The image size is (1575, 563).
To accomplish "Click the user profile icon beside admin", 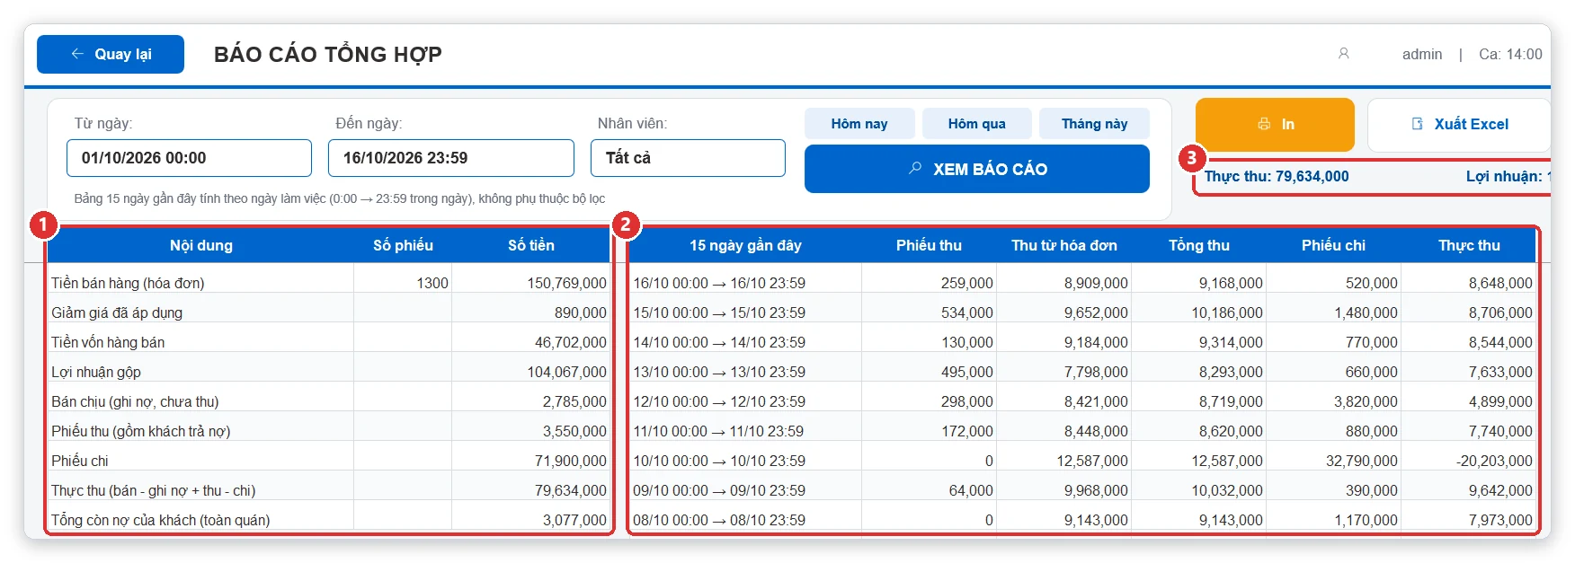I will point(1343,54).
